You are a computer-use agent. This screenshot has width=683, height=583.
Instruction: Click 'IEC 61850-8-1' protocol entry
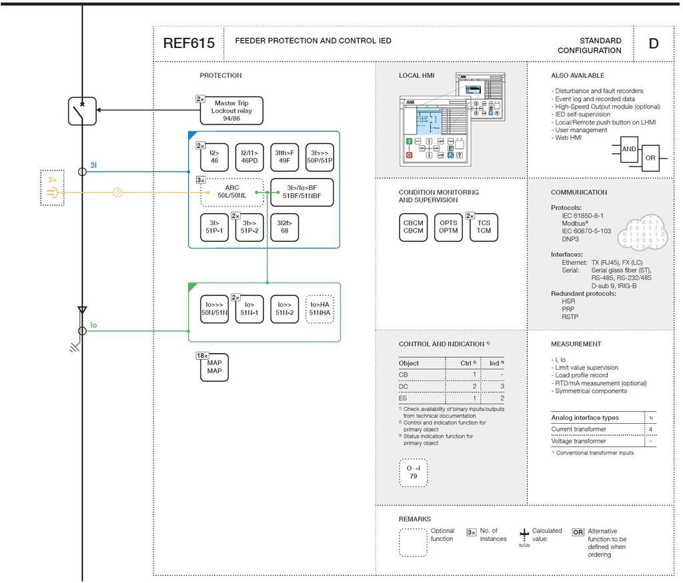(582, 216)
